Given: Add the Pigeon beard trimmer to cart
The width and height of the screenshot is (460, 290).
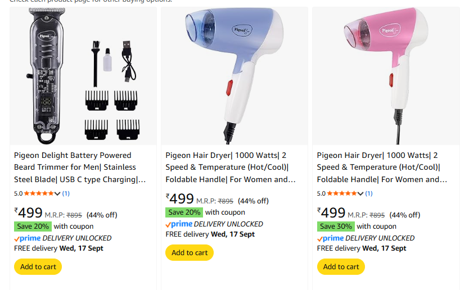Looking at the screenshot, I should click(x=38, y=266).
